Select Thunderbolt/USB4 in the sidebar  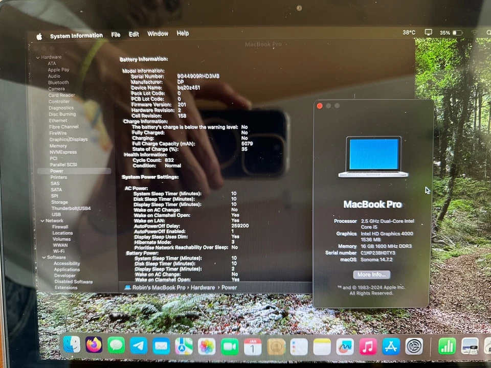(x=71, y=209)
